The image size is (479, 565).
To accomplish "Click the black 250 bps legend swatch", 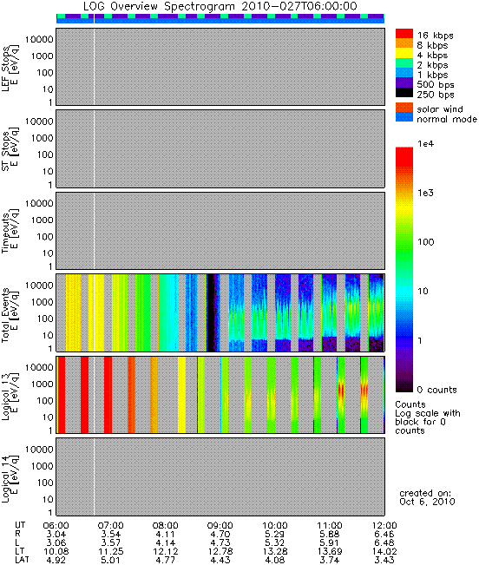I will click(x=404, y=93).
